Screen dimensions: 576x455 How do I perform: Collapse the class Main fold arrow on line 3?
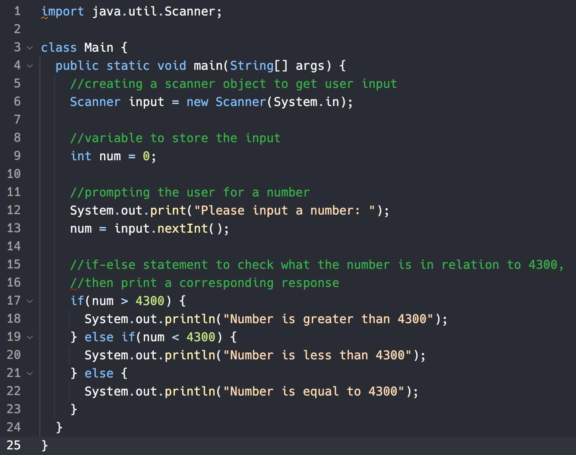[29, 47]
